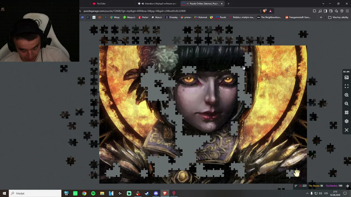Open puzzle settings gear
The image size is (351, 197).
[347, 121]
